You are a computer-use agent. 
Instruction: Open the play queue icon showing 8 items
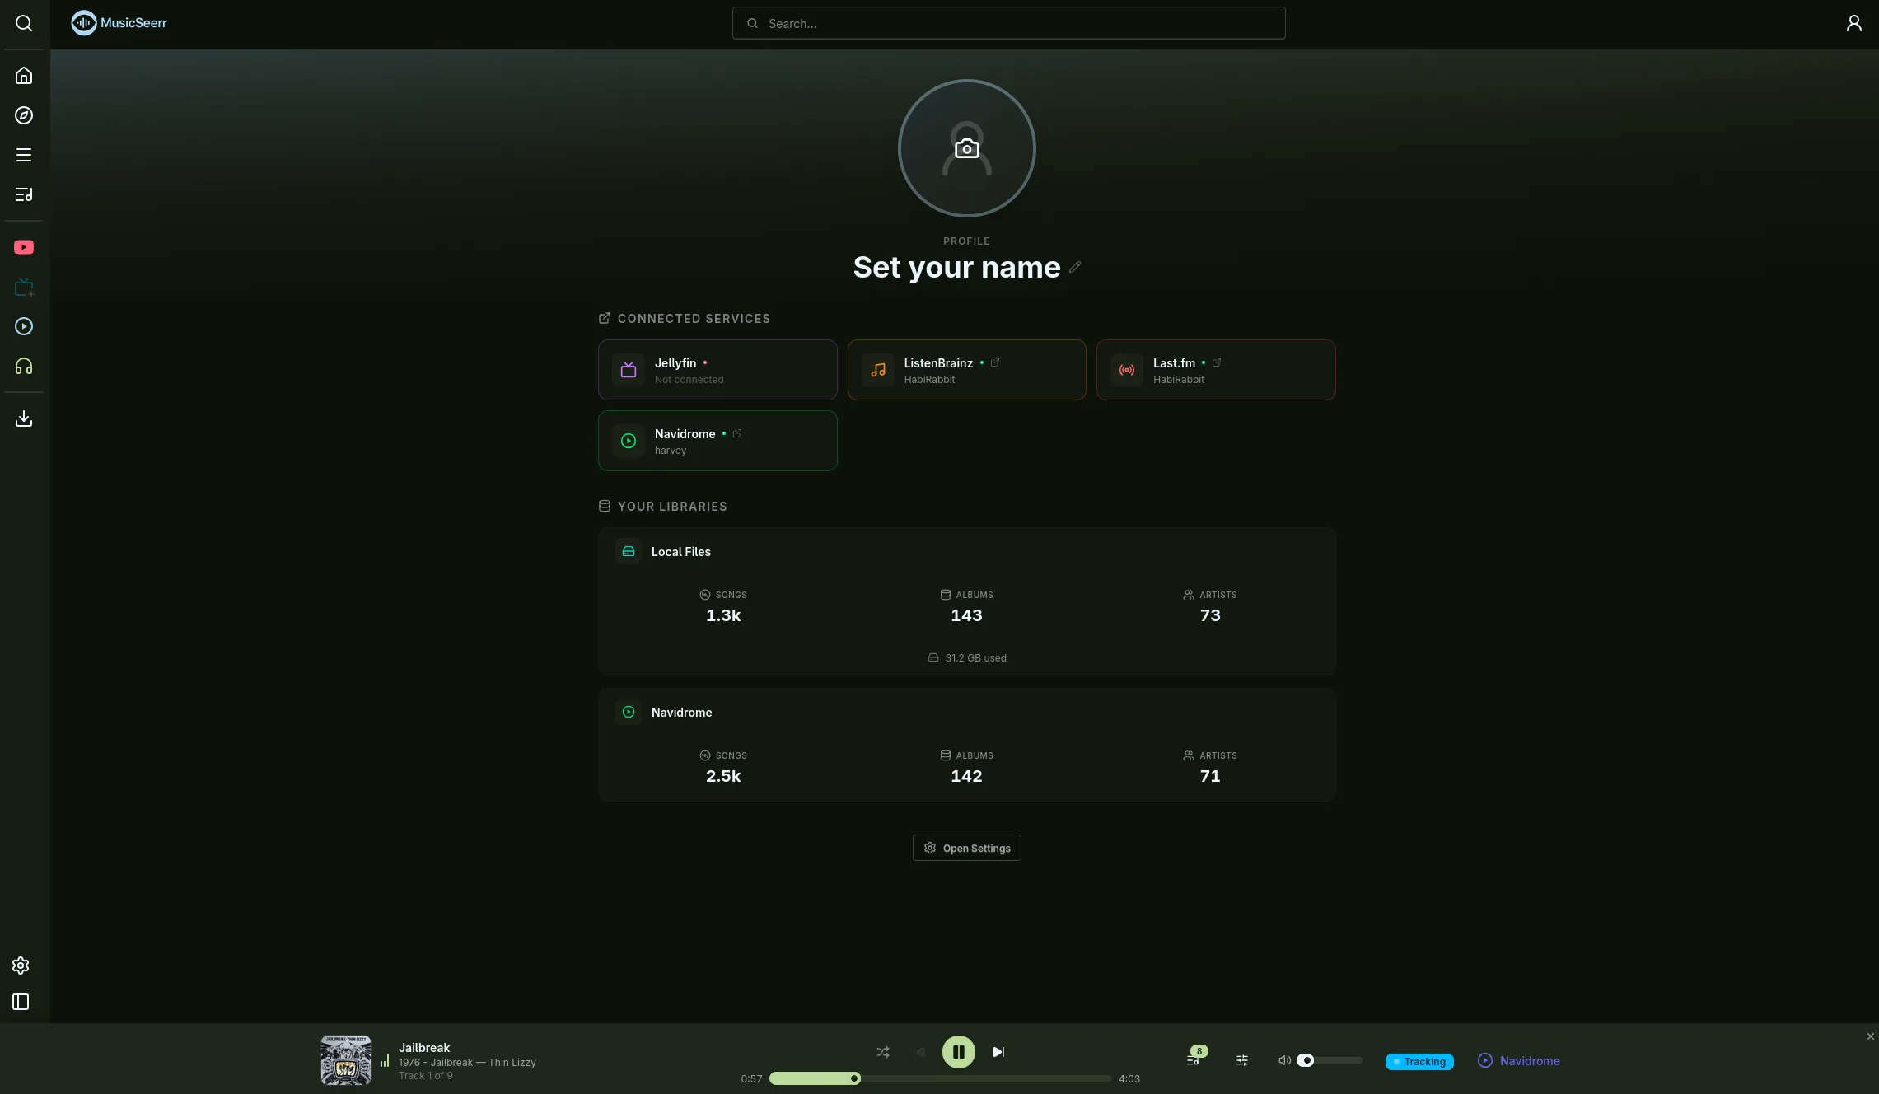coord(1194,1061)
